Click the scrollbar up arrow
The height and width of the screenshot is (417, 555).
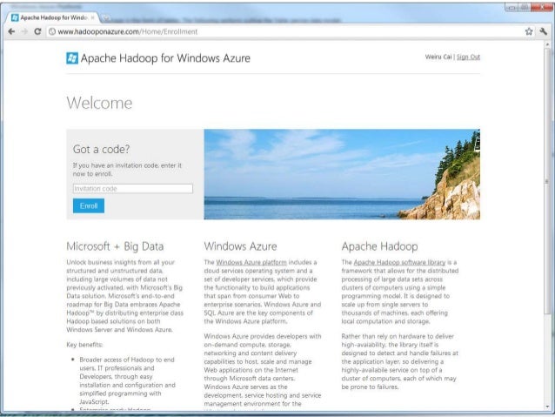tap(547, 44)
